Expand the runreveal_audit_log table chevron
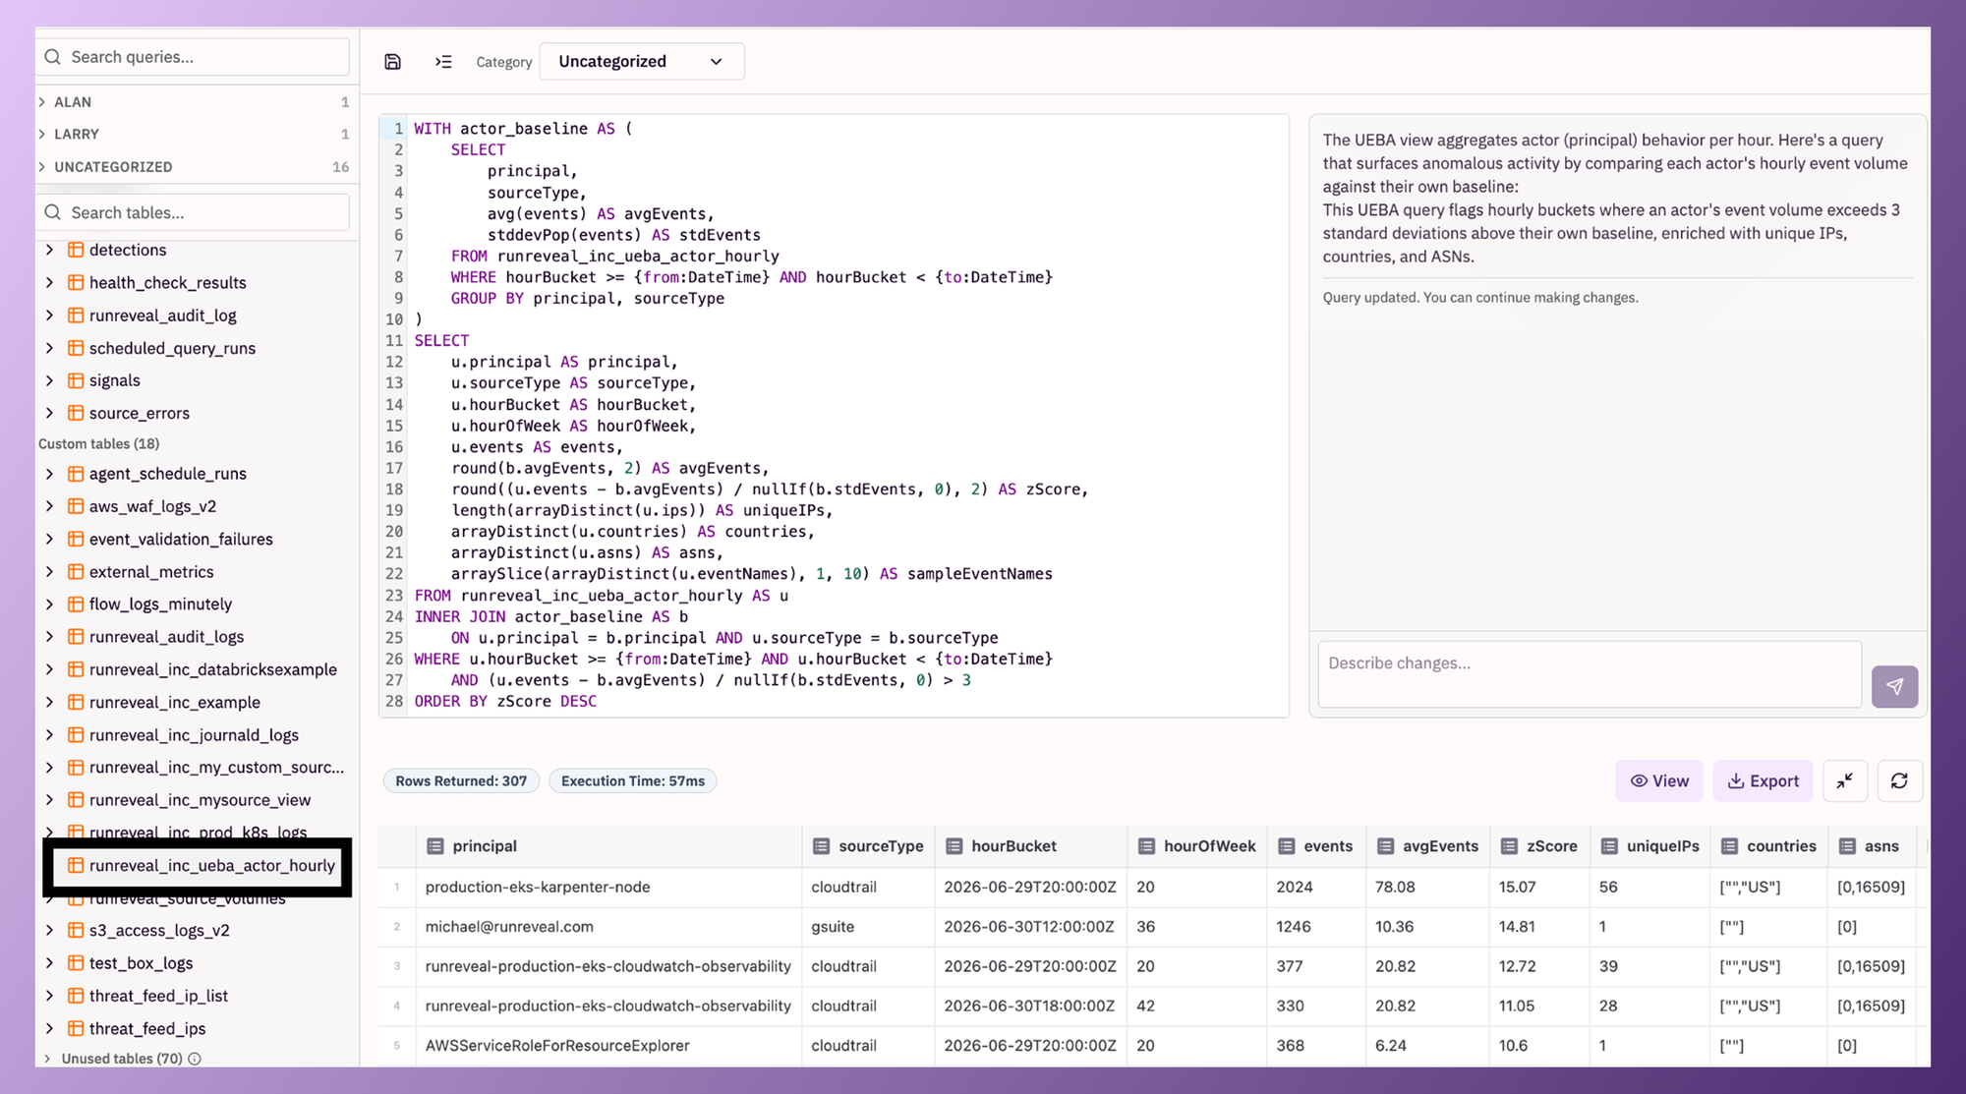 point(49,316)
